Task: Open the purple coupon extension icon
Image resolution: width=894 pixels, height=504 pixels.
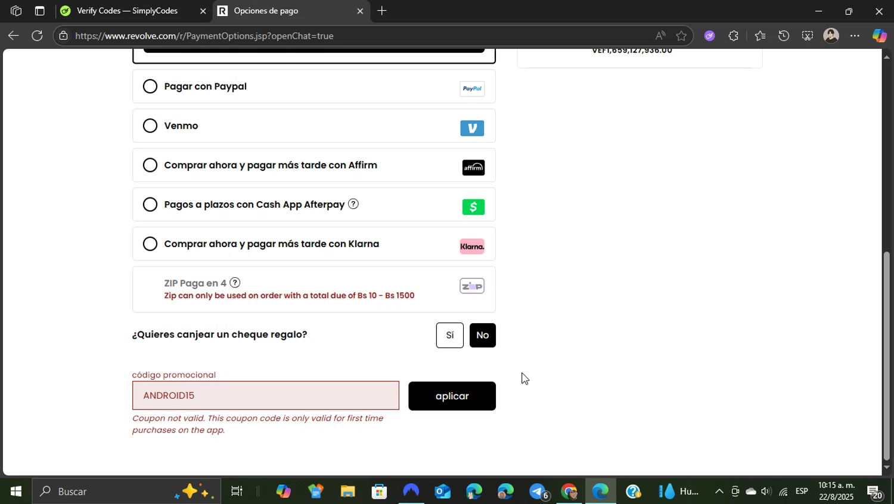Action: pos(709,36)
